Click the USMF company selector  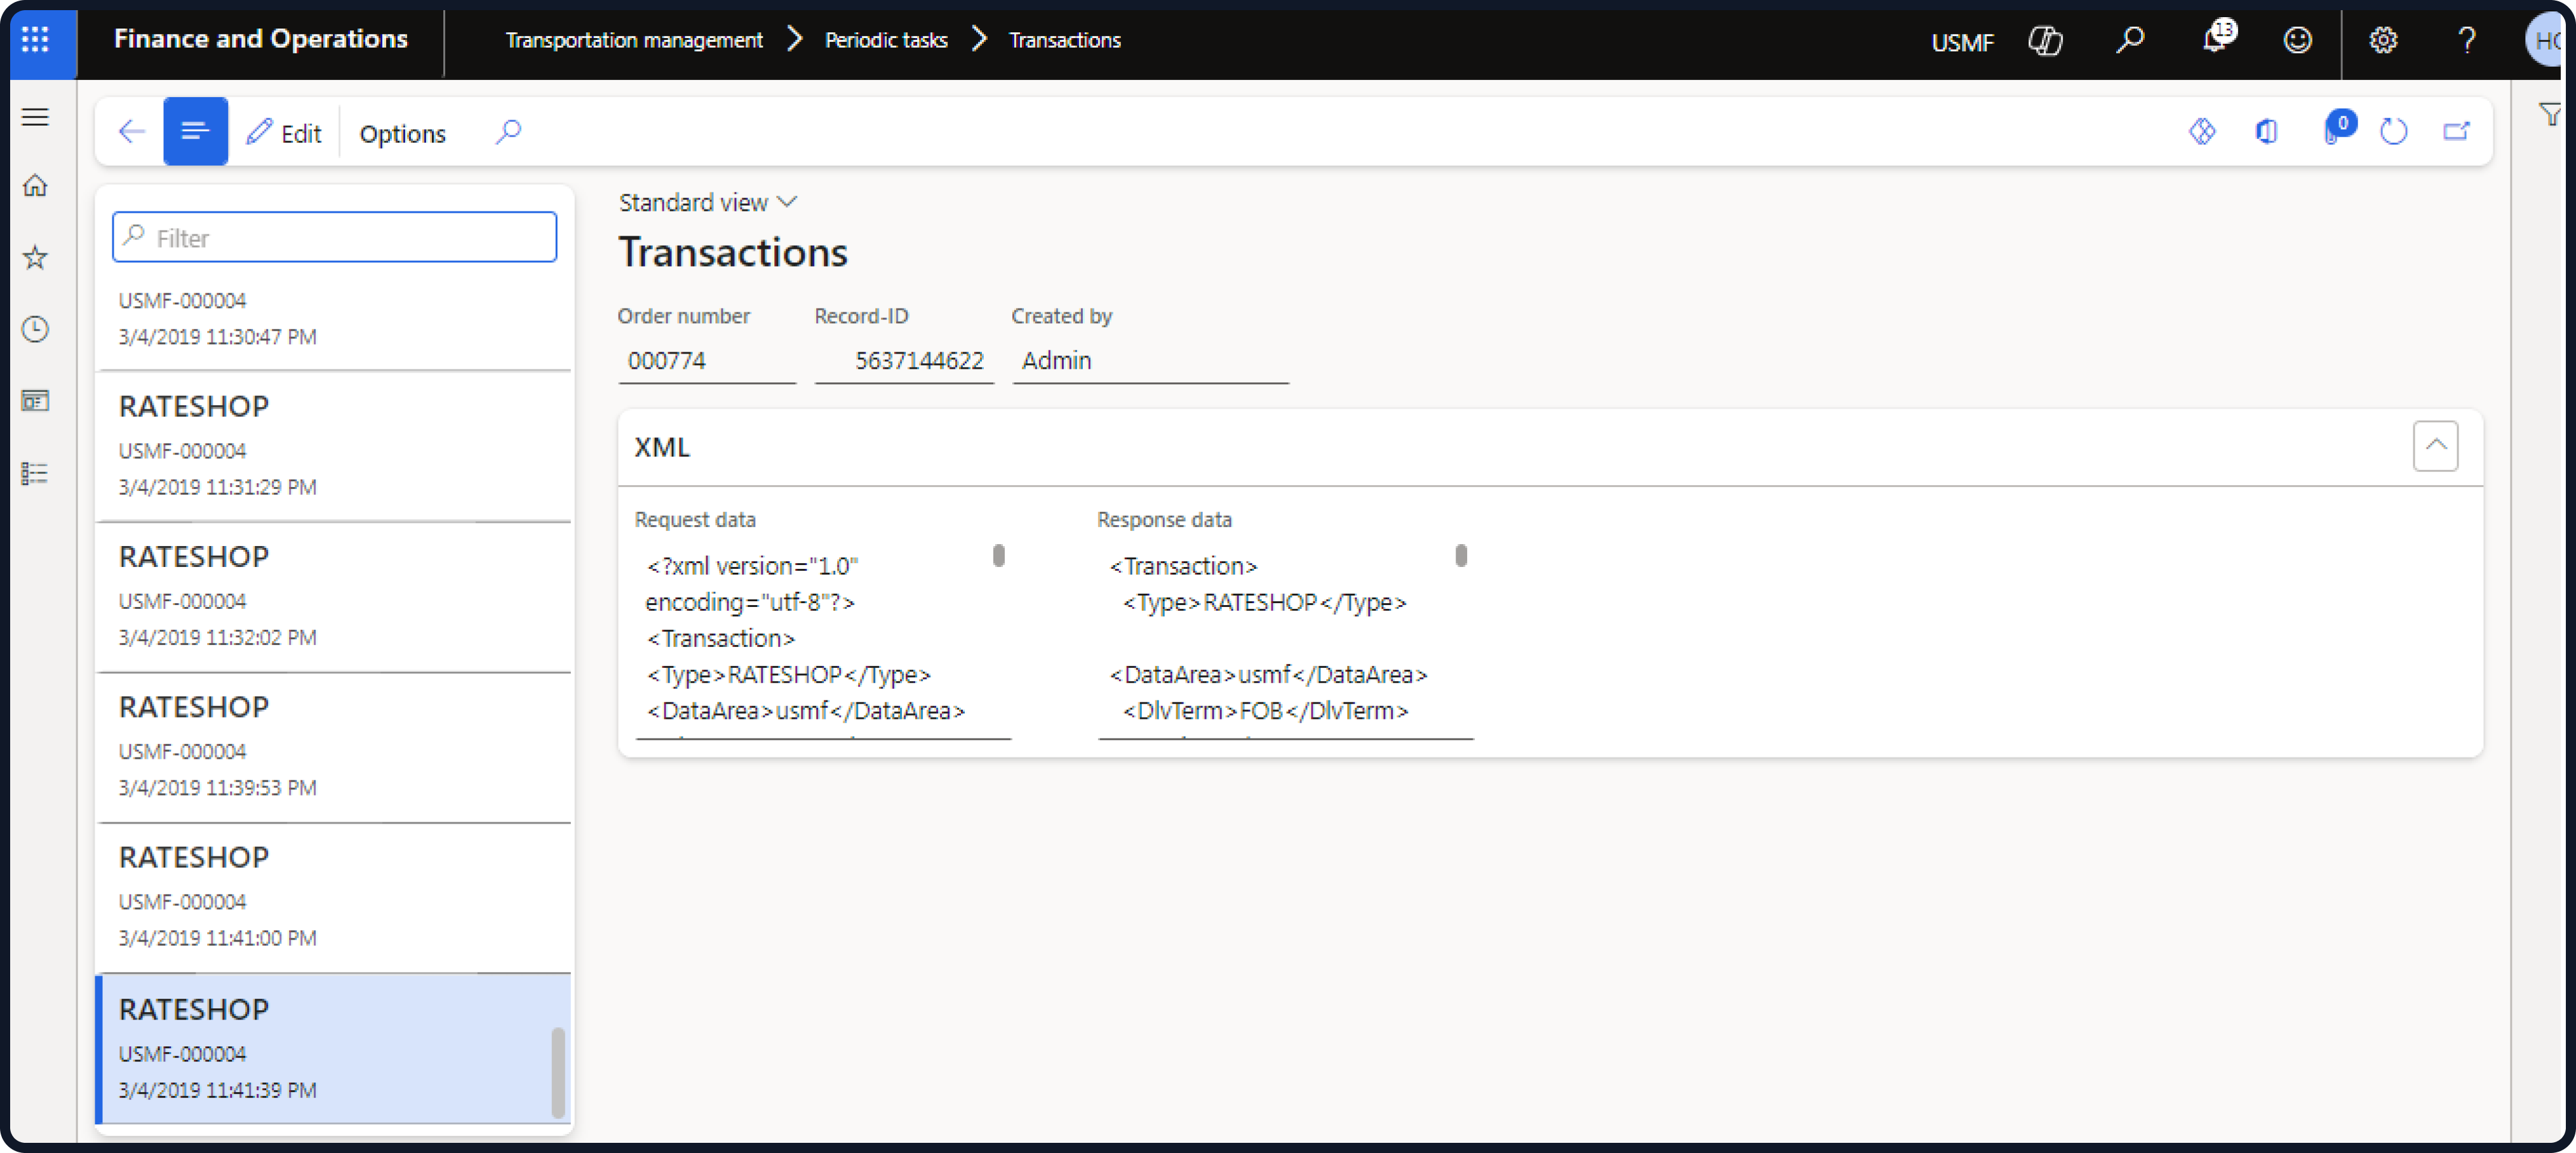(1962, 42)
